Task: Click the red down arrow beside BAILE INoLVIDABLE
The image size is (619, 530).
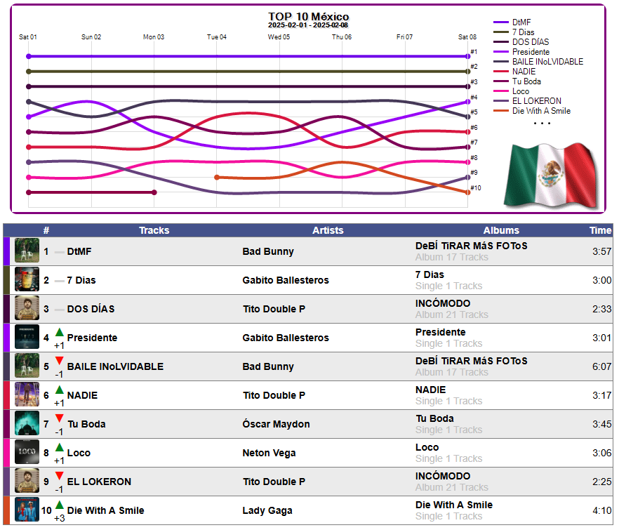Action: pos(59,361)
